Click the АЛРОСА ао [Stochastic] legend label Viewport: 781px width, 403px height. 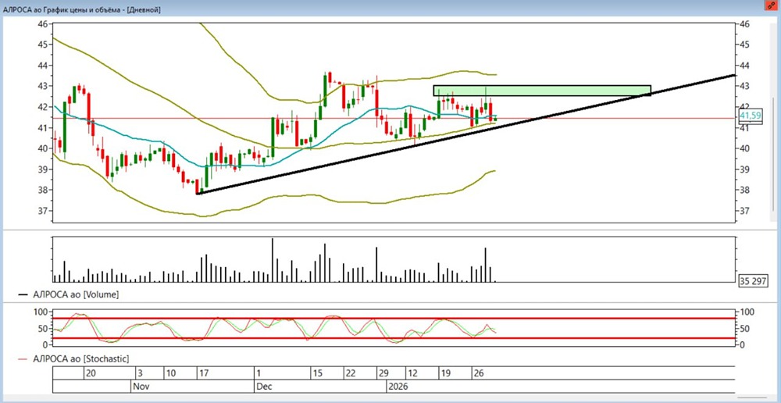point(80,358)
